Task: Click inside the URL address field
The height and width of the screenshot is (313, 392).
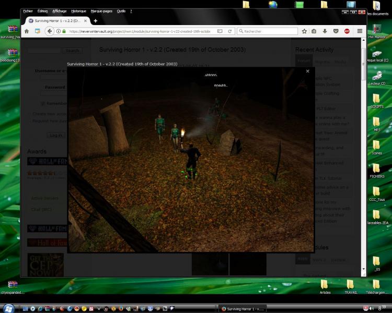Action: coord(139,31)
